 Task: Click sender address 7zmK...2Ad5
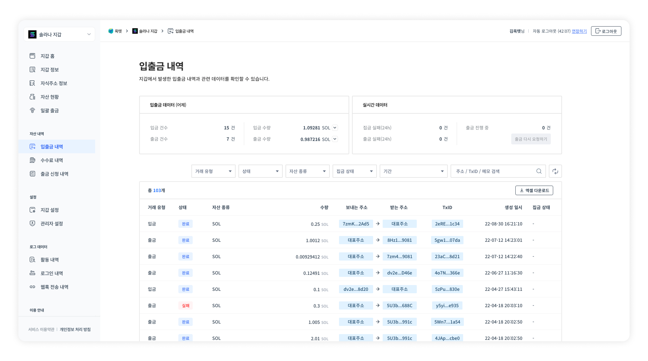coord(356,224)
